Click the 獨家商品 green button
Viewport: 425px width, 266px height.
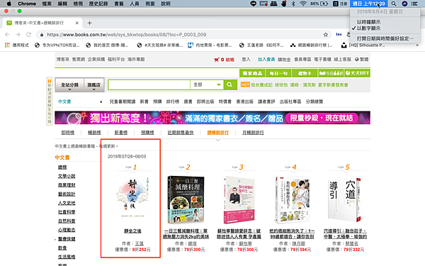click(252, 73)
